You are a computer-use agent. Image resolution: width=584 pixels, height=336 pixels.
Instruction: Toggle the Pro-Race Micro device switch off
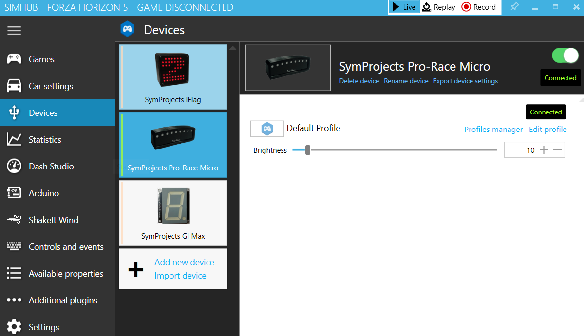coord(565,56)
